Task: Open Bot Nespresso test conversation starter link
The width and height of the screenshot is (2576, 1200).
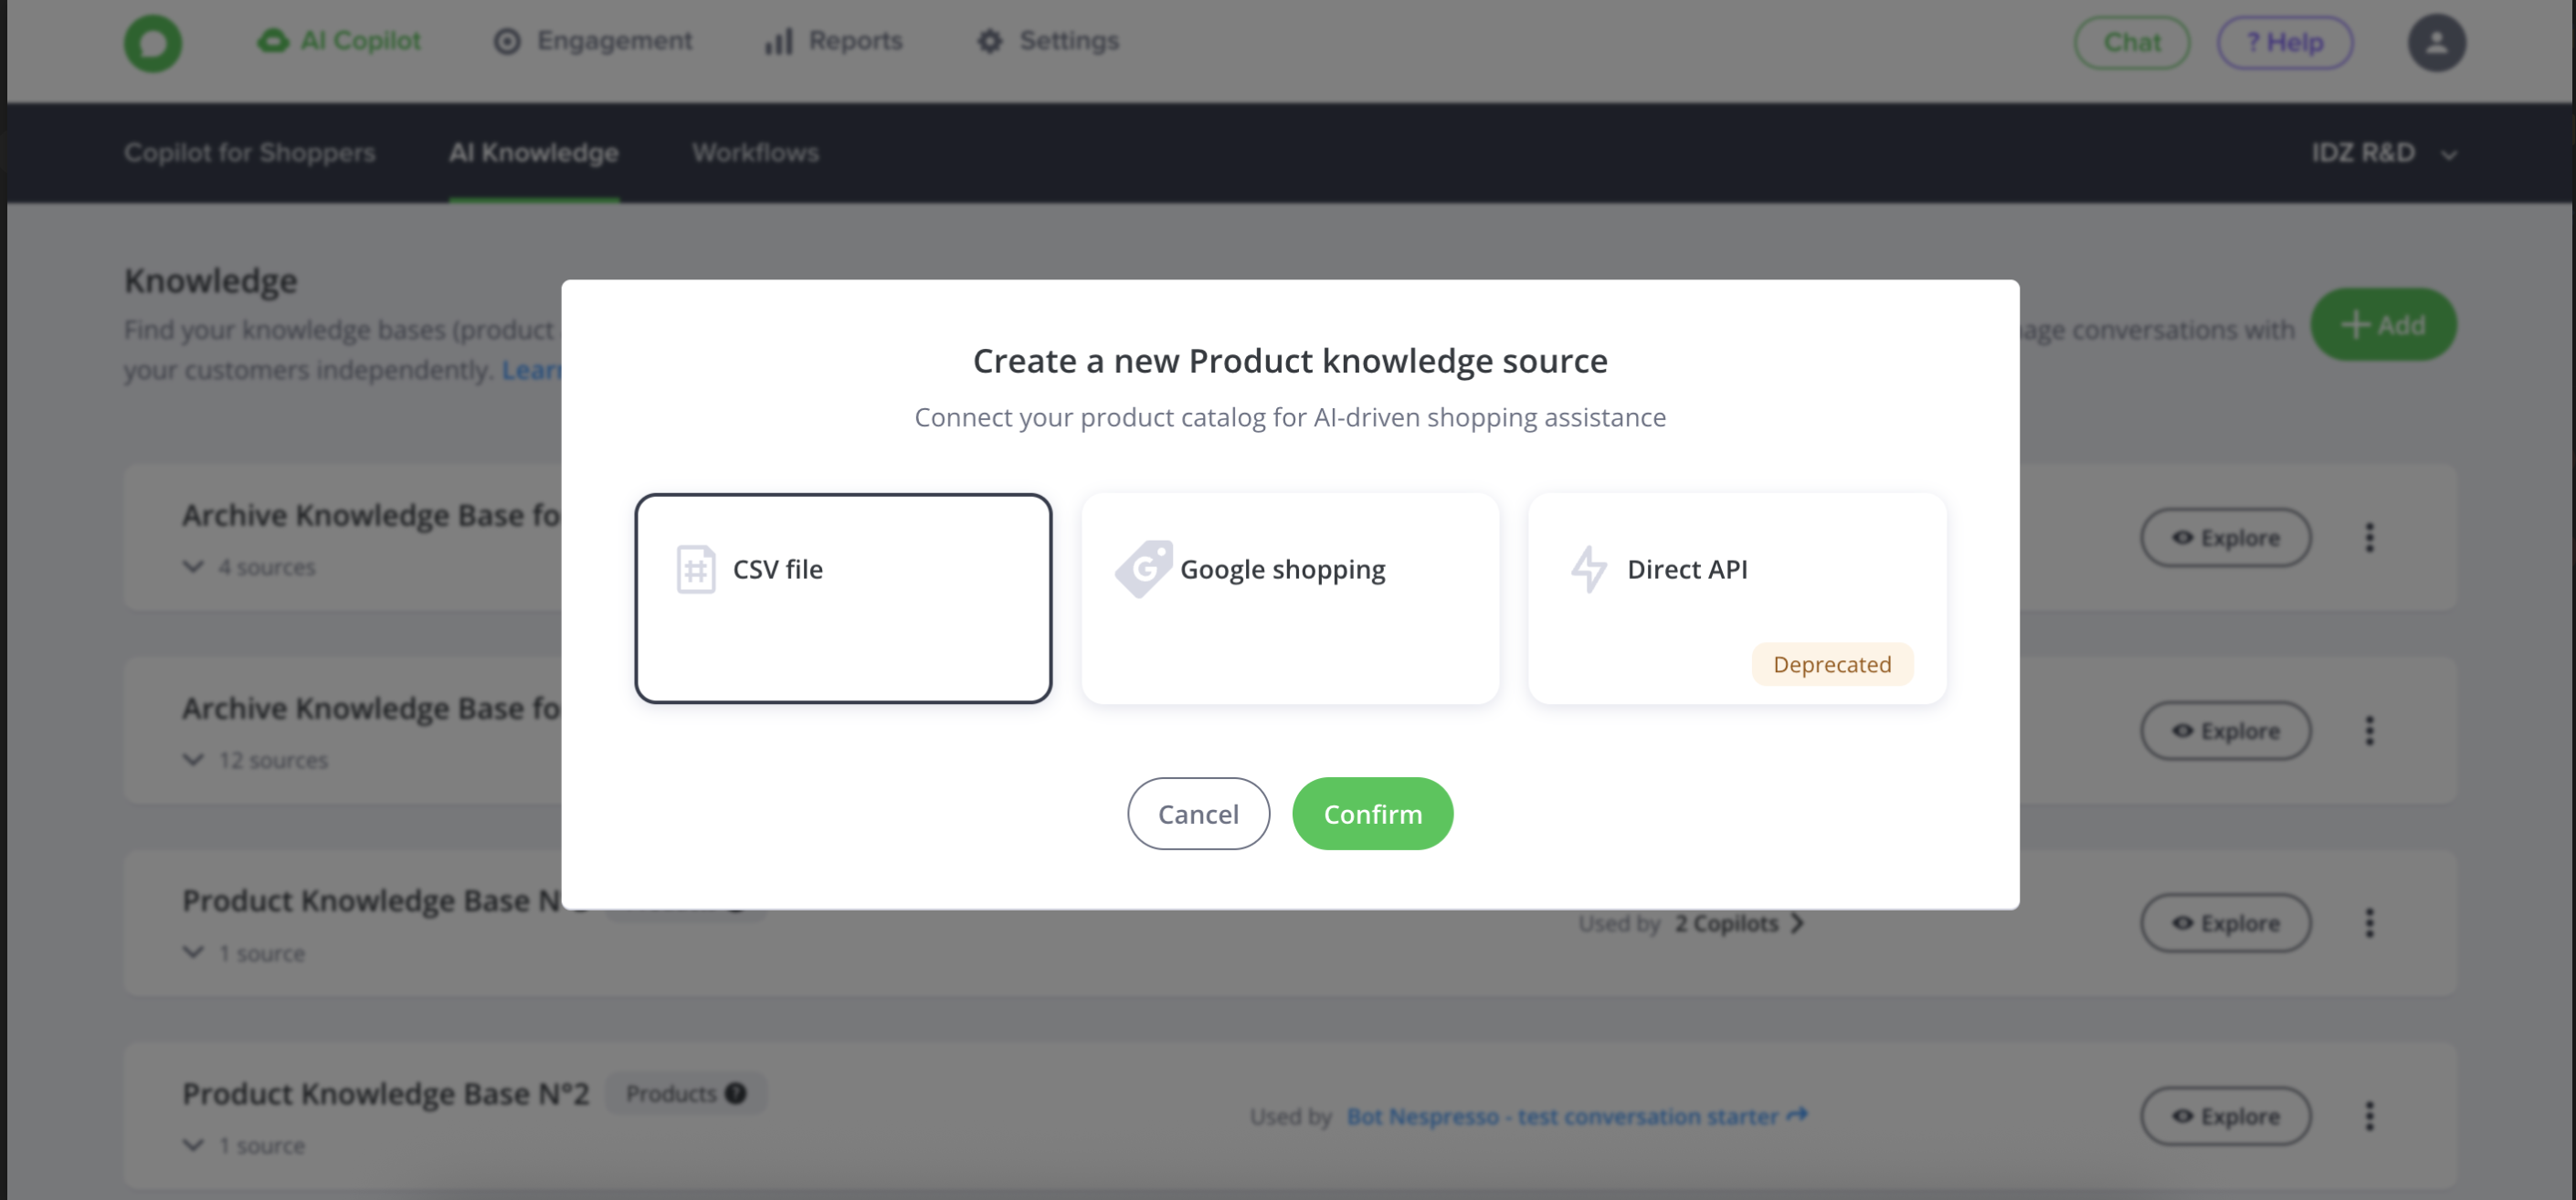Action: (1577, 1116)
